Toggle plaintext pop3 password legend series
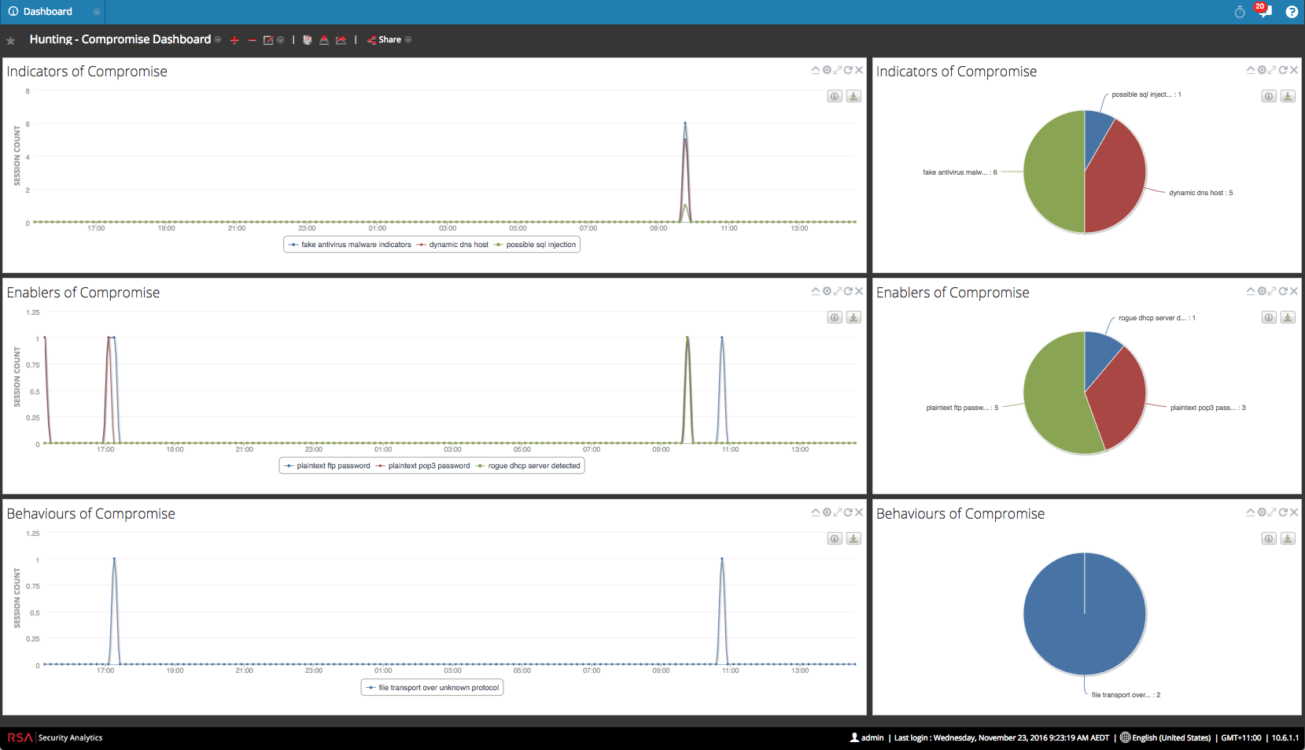Image resolution: width=1305 pixels, height=750 pixels. tap(423, 466)
